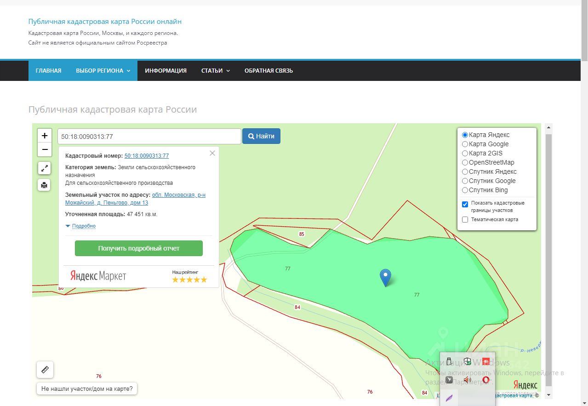Viewport: 588px width, 406px height.
Task: Zoom out using the minus button
Action: (x=44, y=149)
